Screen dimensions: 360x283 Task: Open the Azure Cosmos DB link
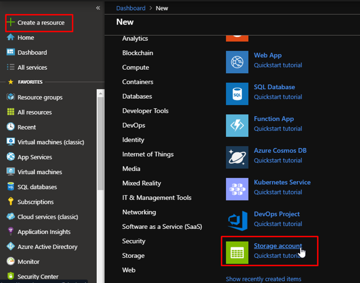280,151
